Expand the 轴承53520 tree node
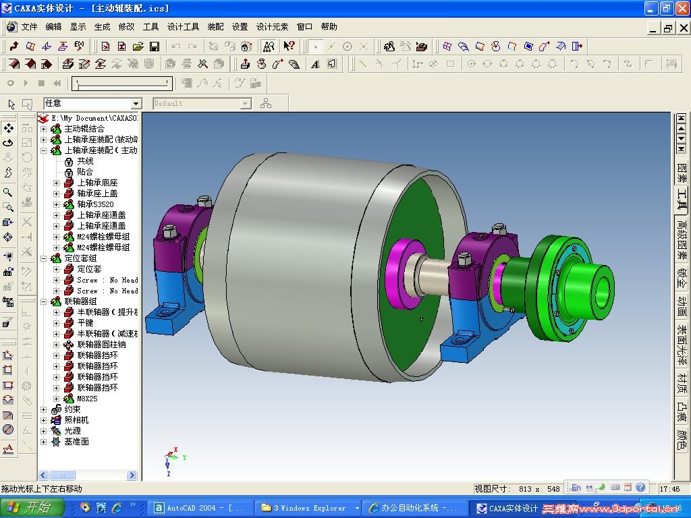Screen dimensions: 691x518 tap(57, 204)
